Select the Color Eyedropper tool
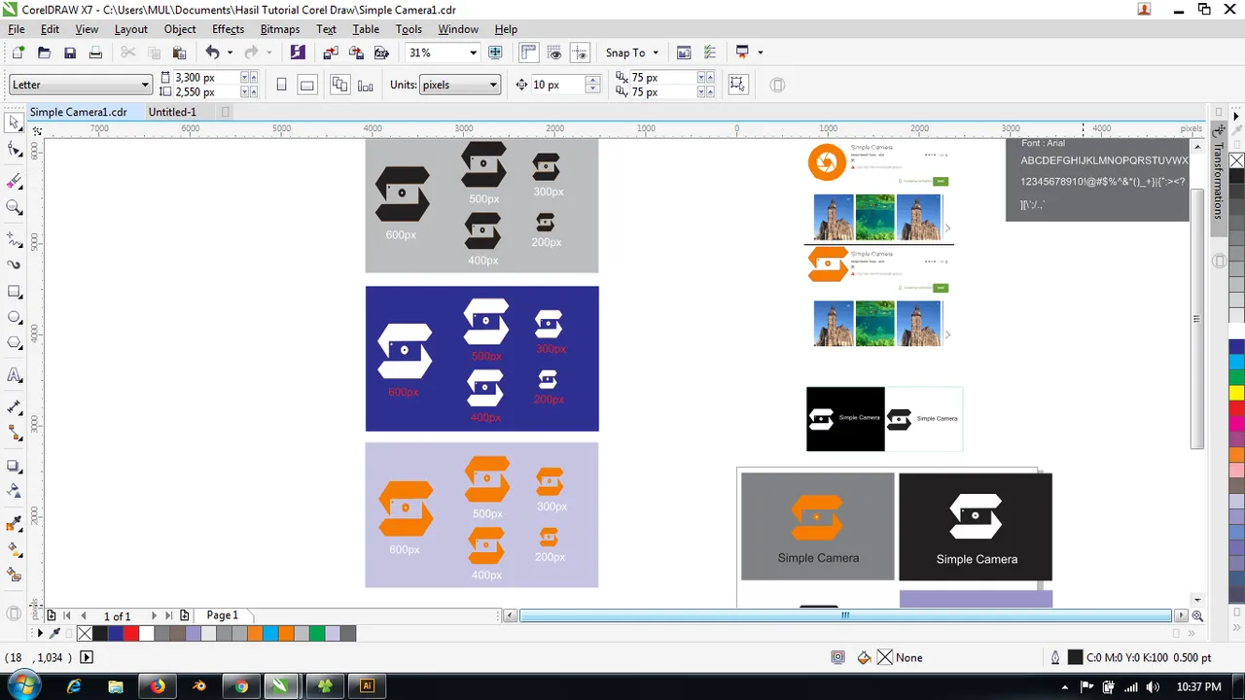Image resolution: width=1245 pixels, height=700 pixels. click(x=14, y=524)
